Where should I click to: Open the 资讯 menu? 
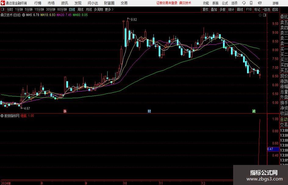pos(65,3)
